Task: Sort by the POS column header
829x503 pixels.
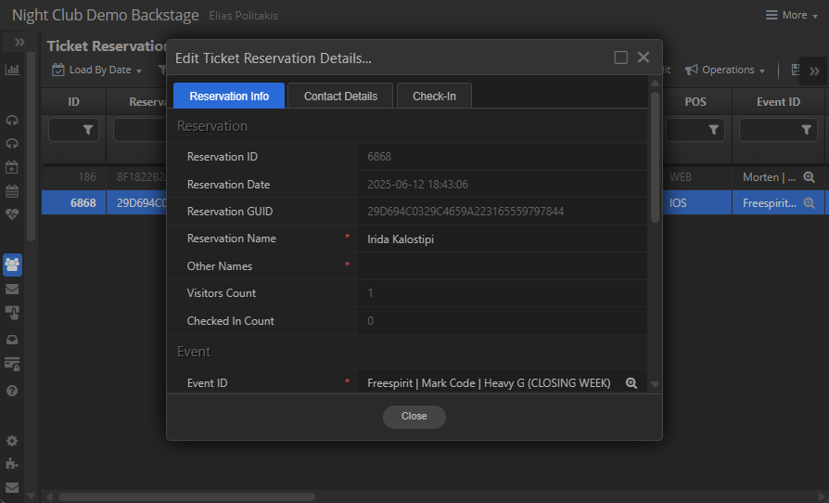Action: 695,101
